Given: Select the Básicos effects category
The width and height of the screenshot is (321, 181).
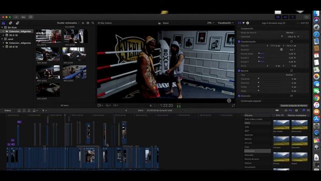Looking at the screenshot, I should tap(248, 139).
